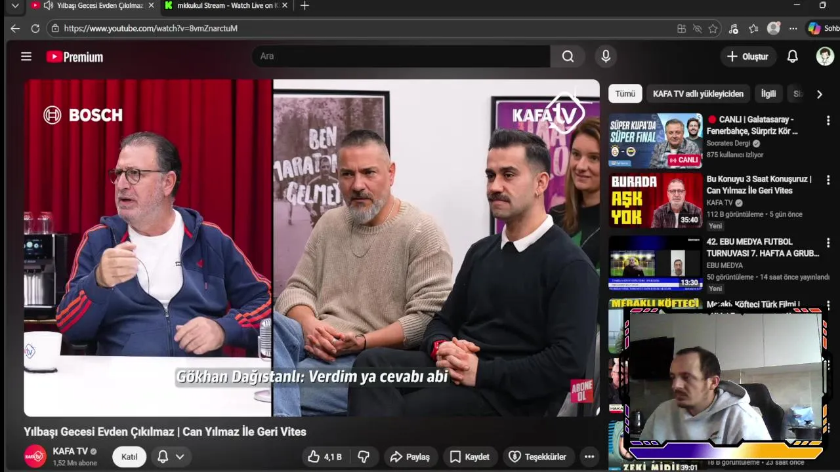Open Bu Konuyu 3 Saat Konuşuruz title
Image resolution: width=840 pixels, height=472 pixels.
(759, 185)
